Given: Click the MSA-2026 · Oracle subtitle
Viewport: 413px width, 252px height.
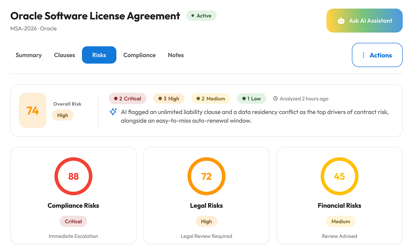Looking at the screenshot, I should 34,29.
